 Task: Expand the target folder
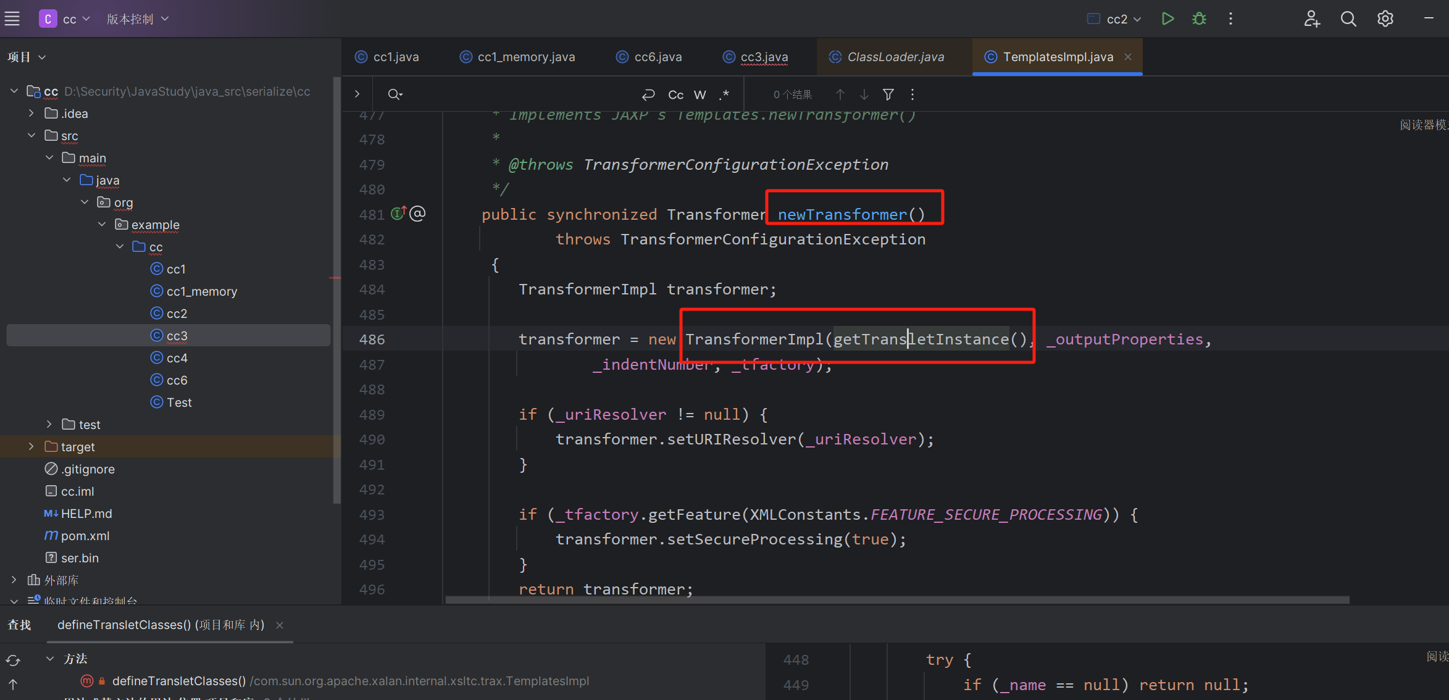[x=31, y=446]
